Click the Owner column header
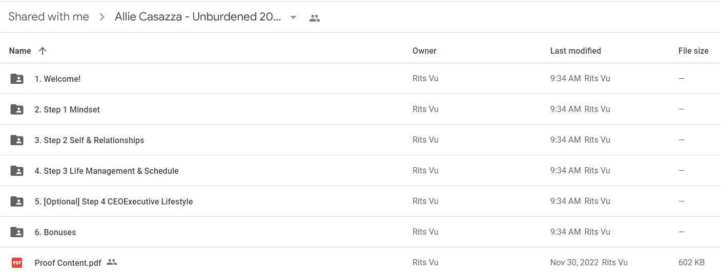 coord(424,51)
